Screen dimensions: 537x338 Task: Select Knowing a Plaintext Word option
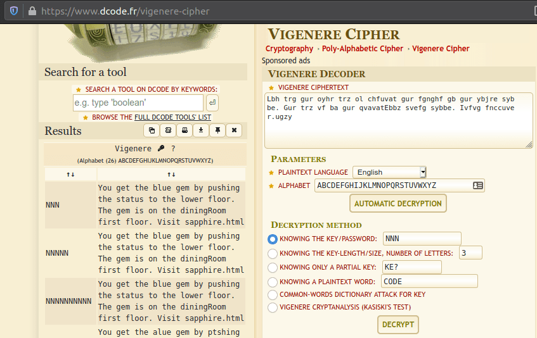[x=273, y=282]
